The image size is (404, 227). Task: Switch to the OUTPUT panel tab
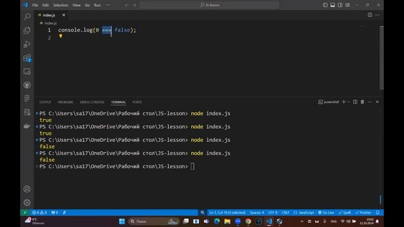tap(45, 102)
